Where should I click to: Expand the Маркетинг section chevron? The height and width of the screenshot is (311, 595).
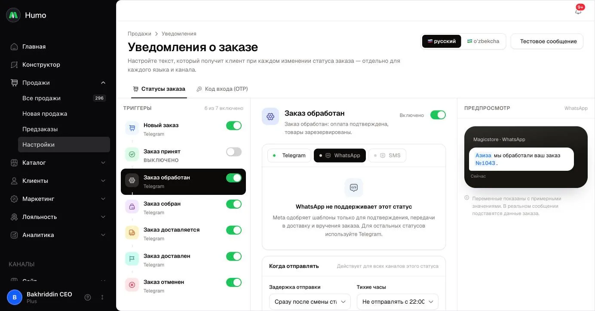[103, 199]
